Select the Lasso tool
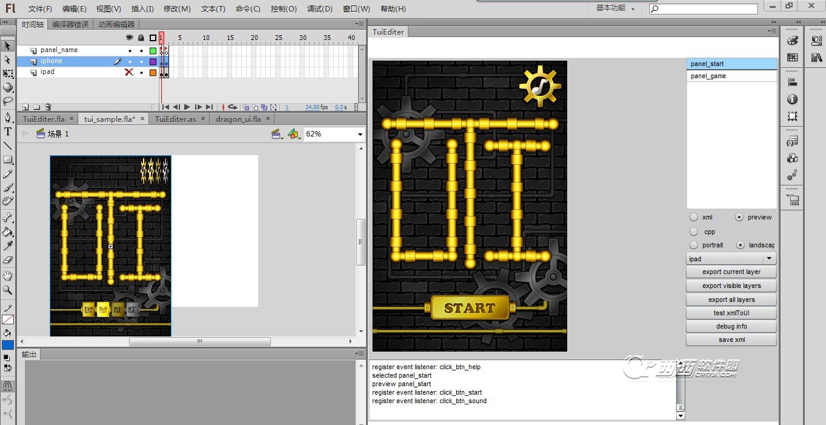 click(8, 101)
